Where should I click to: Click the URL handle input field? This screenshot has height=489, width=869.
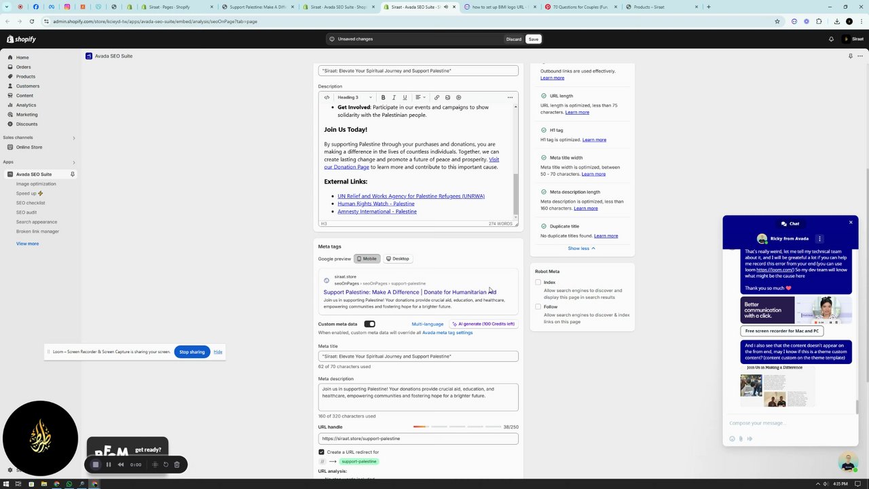coord(418,439)
